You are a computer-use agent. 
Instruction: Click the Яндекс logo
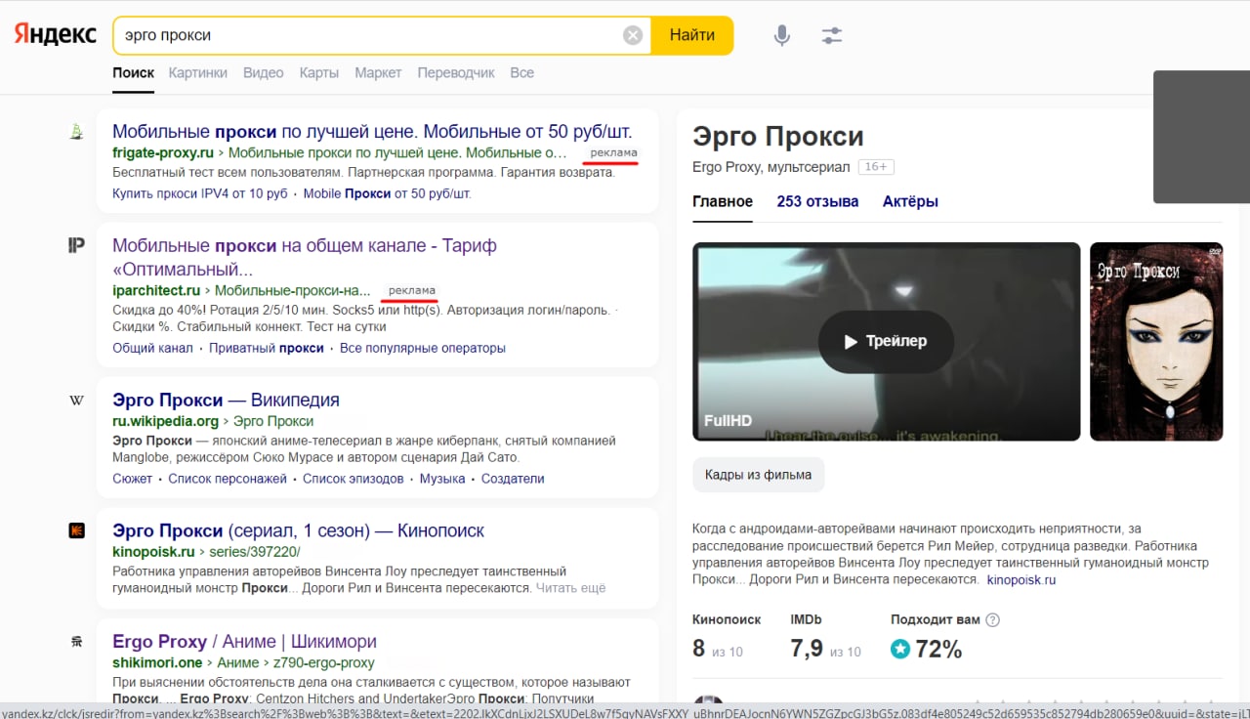point(55,35)
